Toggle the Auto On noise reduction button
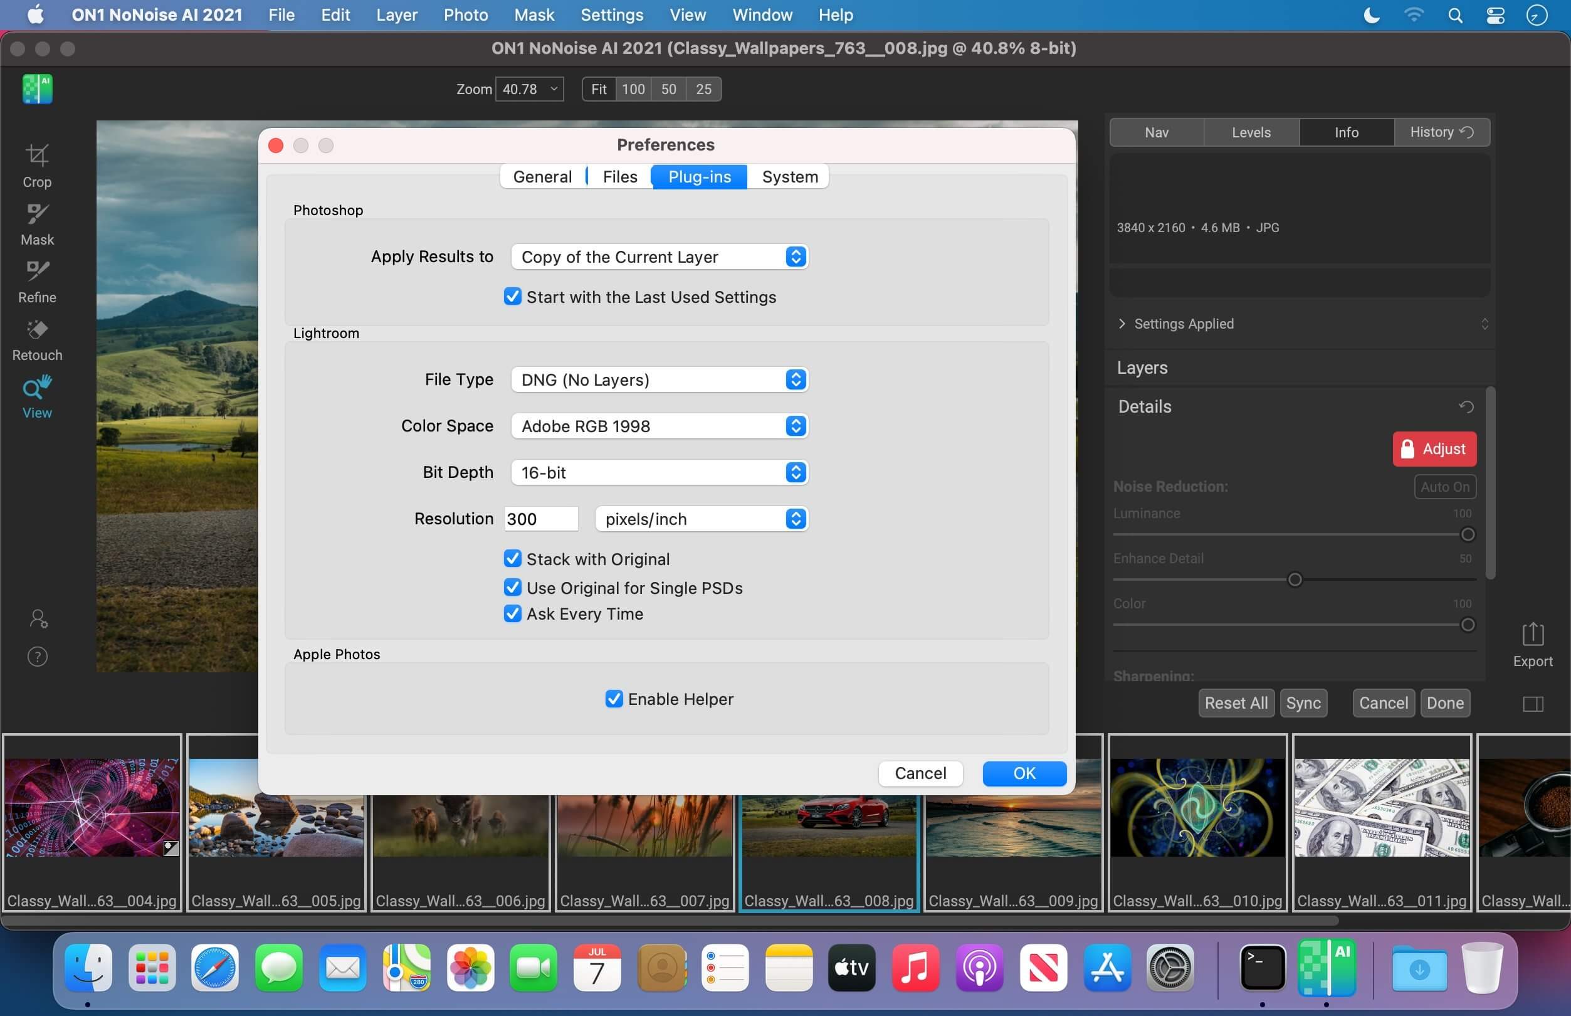1571x1016 pixels. (x=1444, y=487)
